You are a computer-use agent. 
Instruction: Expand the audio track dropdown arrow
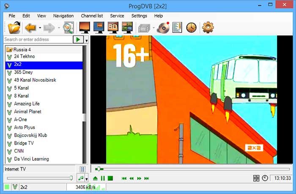86,179
